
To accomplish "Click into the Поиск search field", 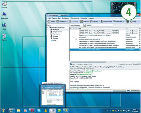I will point(102,25).
